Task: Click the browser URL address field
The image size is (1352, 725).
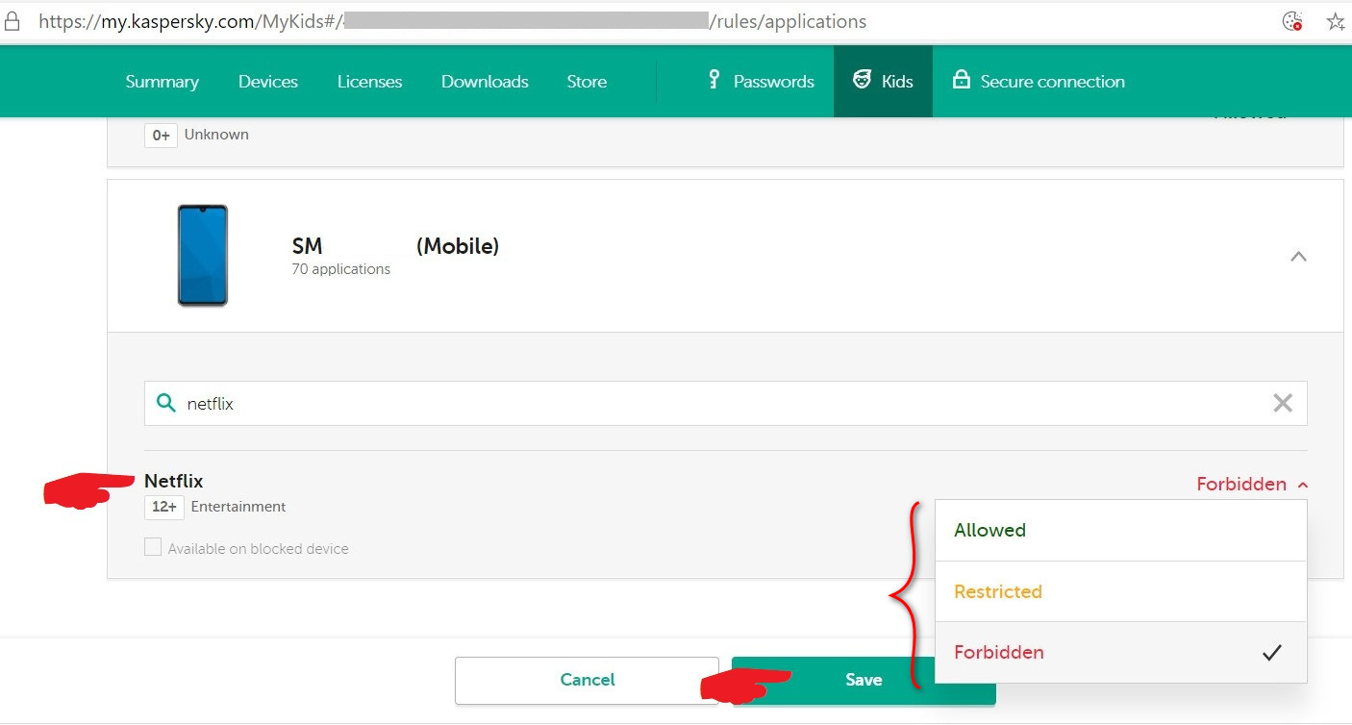Action: pyautogui.click(x=452, y=21)
